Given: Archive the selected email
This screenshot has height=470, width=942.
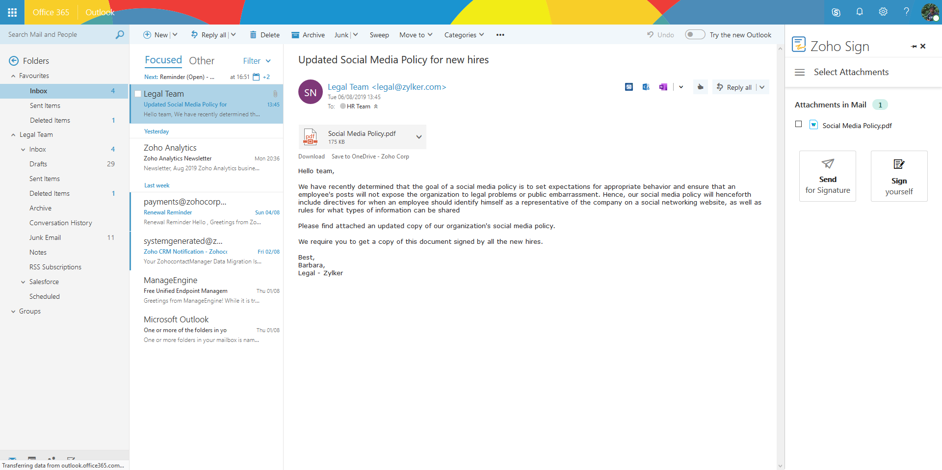Looking at the screenshot, I should tap(308, 35).
